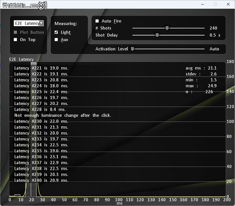235x206 pixels.
Task: Click the 'Latency #231 is 21.3 ms.' line
Action: 41,127
